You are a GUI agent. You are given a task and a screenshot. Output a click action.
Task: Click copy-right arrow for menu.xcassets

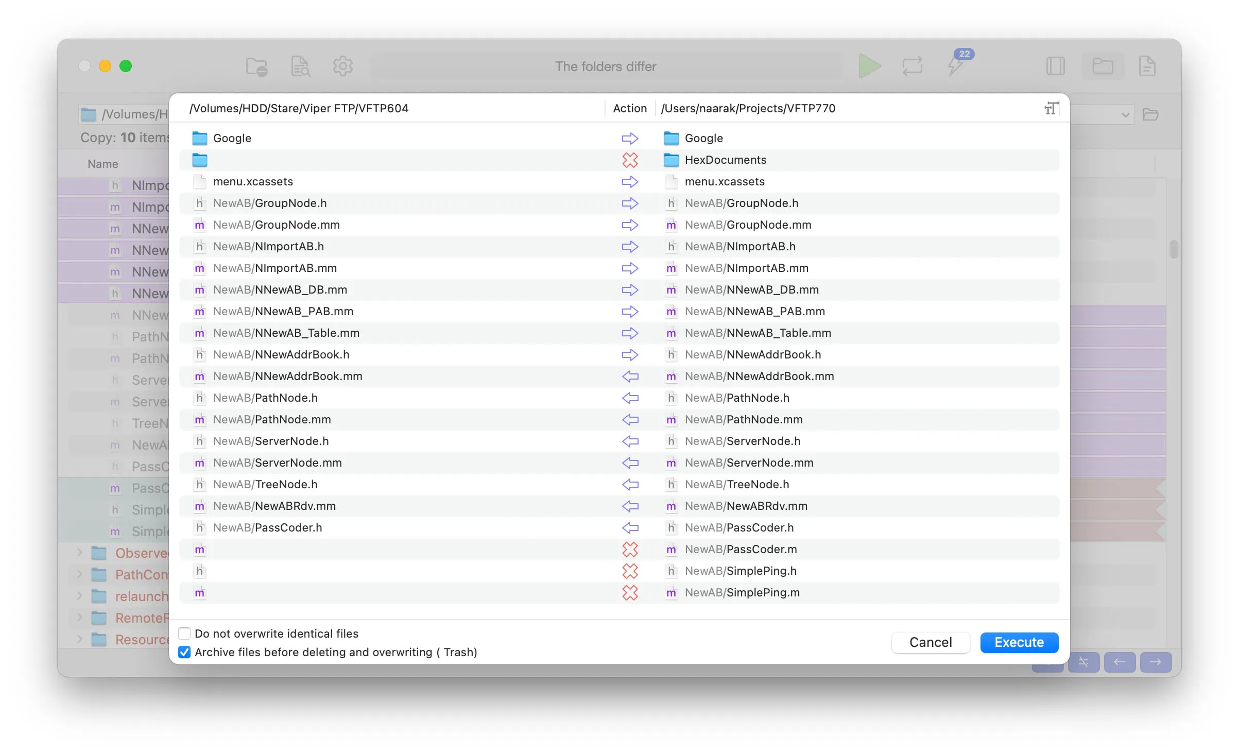pyautogui.click(x=630, y=182)
